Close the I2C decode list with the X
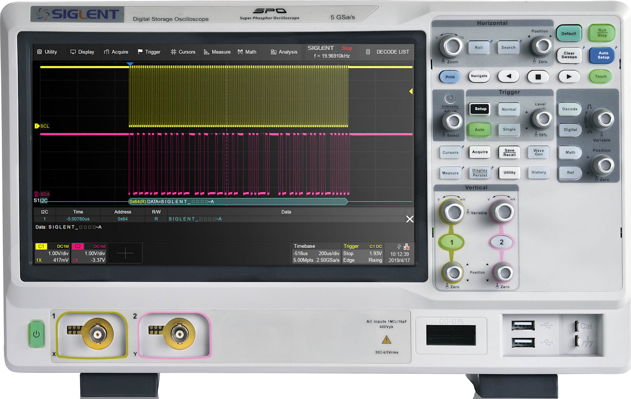The width and height of the screenshot is (631, 399). [x=409, y=219]
